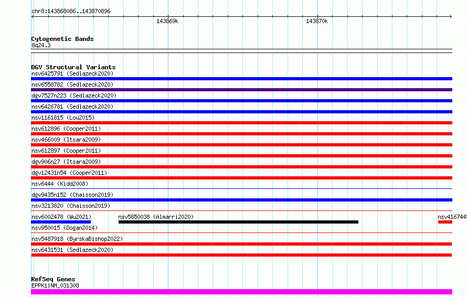
Task: Open the nsv5487918 (ByrskaBishop2022) label
Action: click(77, 239)
